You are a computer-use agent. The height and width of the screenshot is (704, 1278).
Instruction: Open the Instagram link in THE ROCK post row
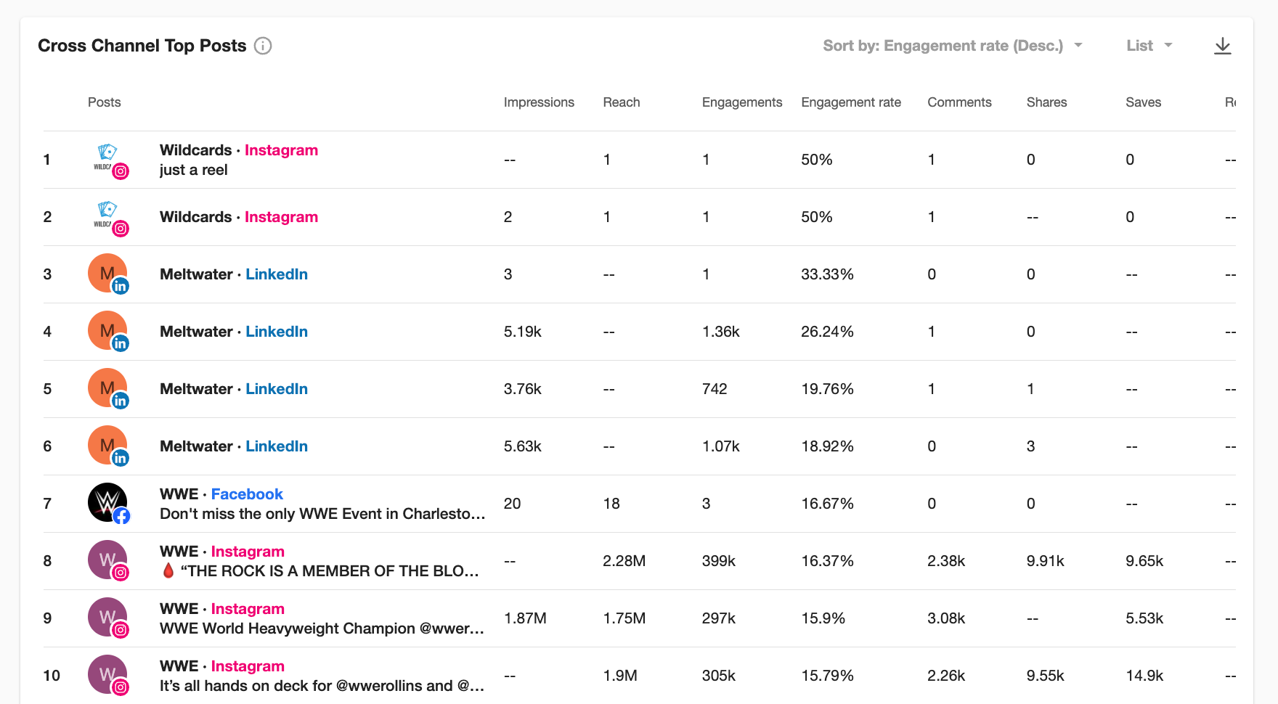[x=248, y=552]
